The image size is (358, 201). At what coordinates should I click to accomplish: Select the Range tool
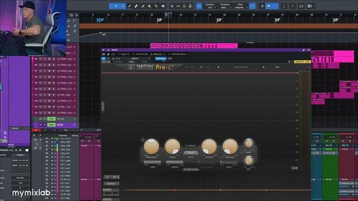123,6
